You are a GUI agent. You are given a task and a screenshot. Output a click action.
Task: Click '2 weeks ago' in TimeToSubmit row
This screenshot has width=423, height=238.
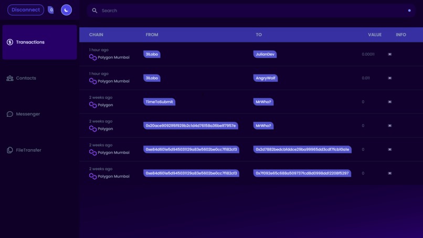click(101, 97)
